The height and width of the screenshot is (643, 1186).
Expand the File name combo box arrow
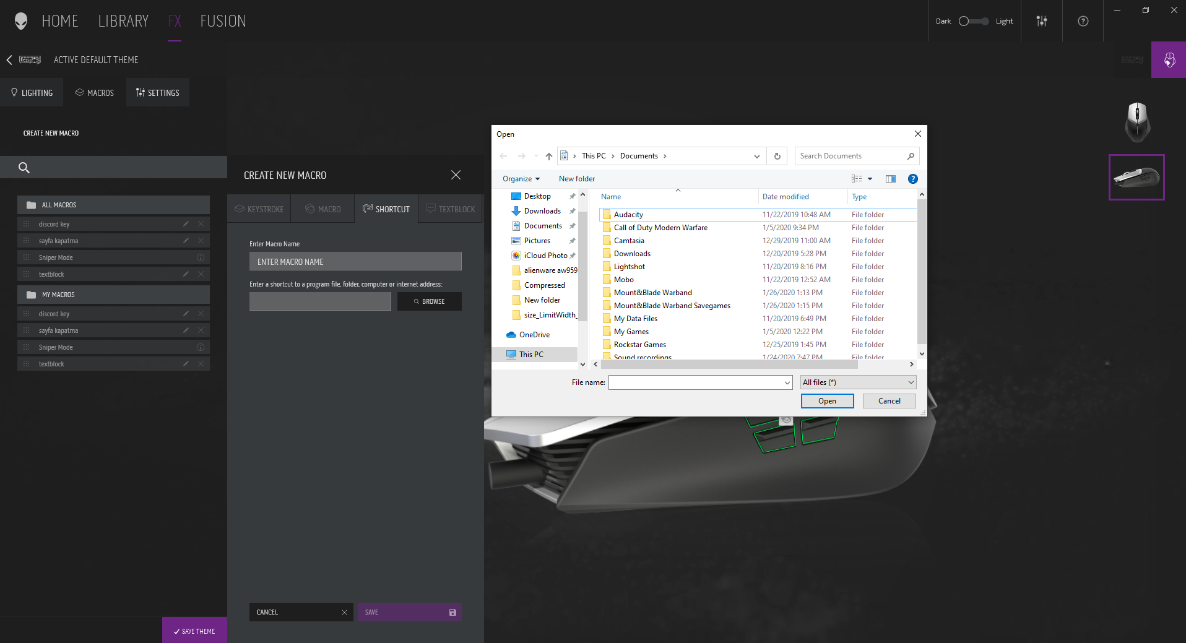point(787,382)
